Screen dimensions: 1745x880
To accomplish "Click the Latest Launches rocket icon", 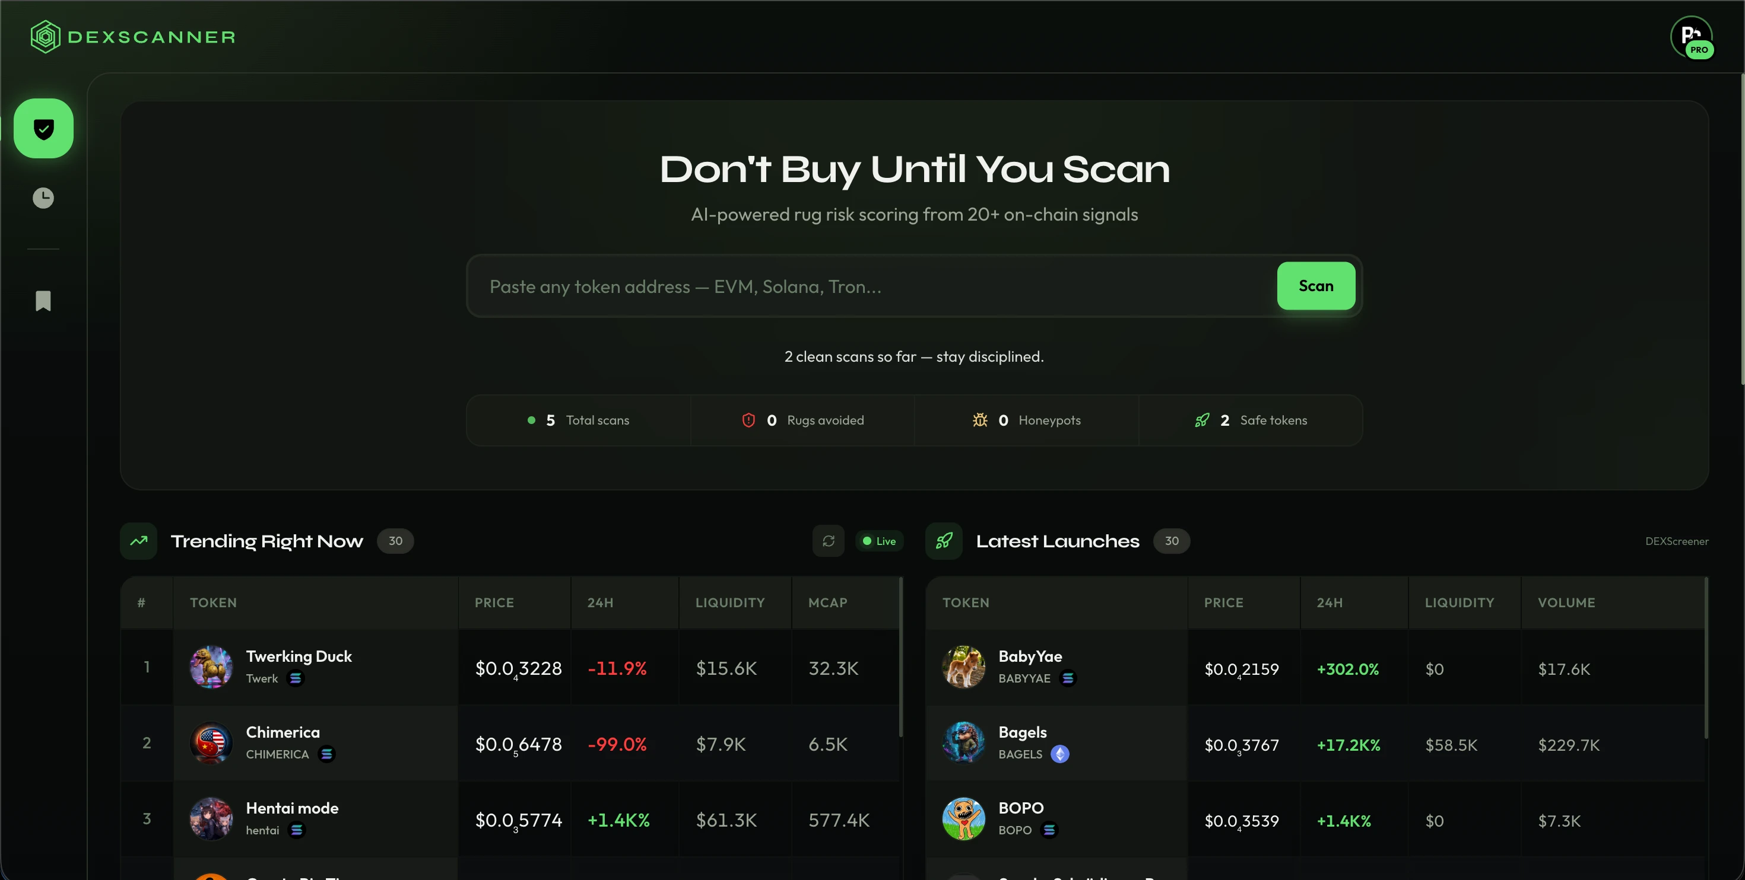I will [x=944, y=541].
